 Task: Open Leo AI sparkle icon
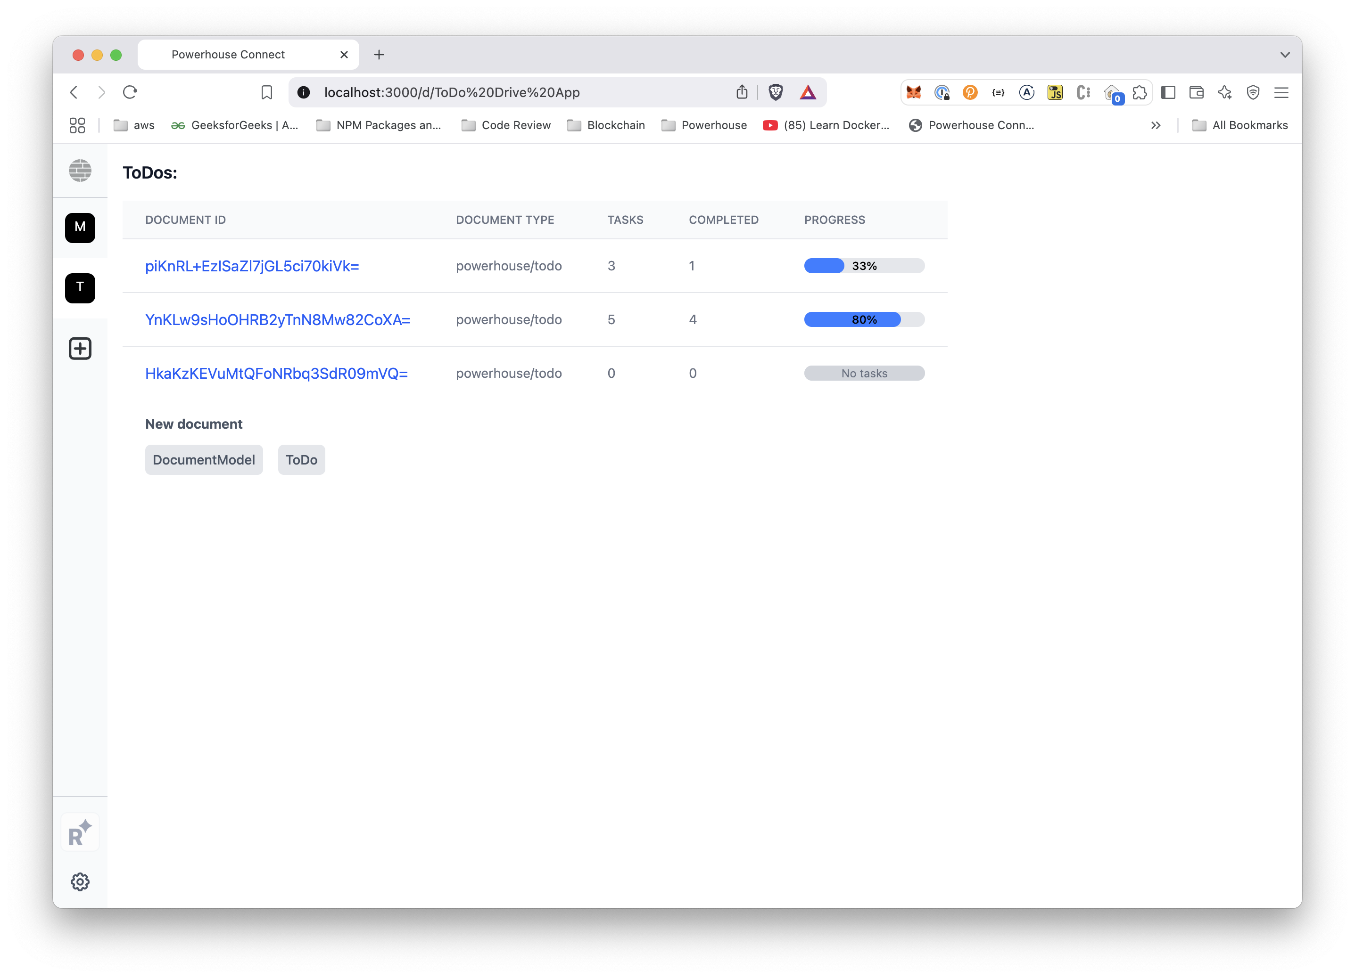(x=1225, y=92)
